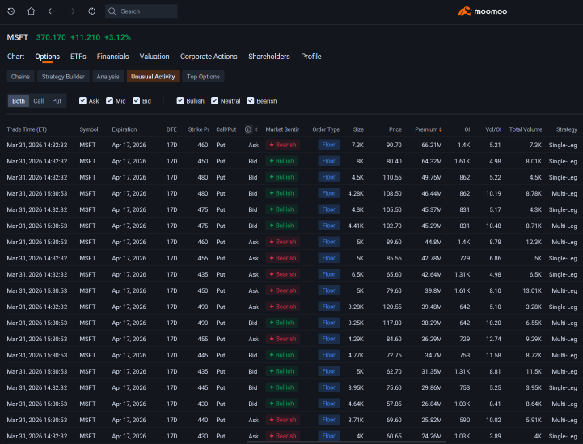Image resolution: width=583 pixels, height=444 pixels.
Task: Click the refresh icon
Action: [92, 11]
